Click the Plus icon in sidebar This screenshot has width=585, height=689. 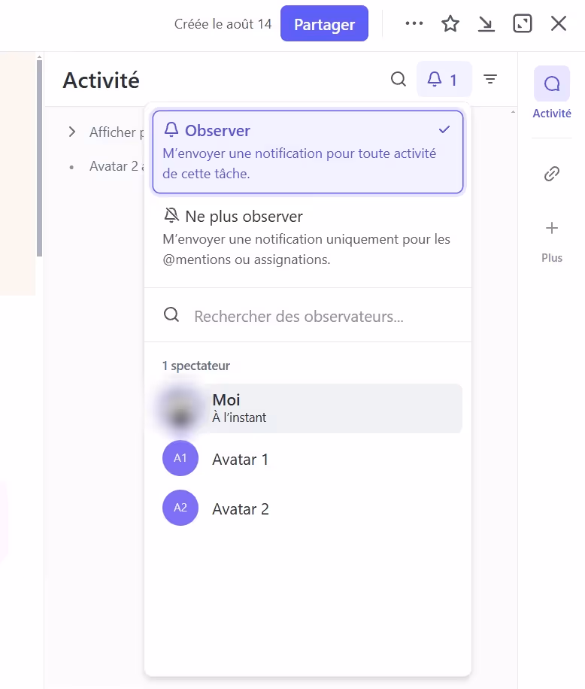551,228
